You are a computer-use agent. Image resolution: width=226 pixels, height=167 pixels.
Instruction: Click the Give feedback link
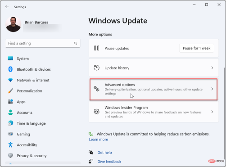click(x=109, y=162)
